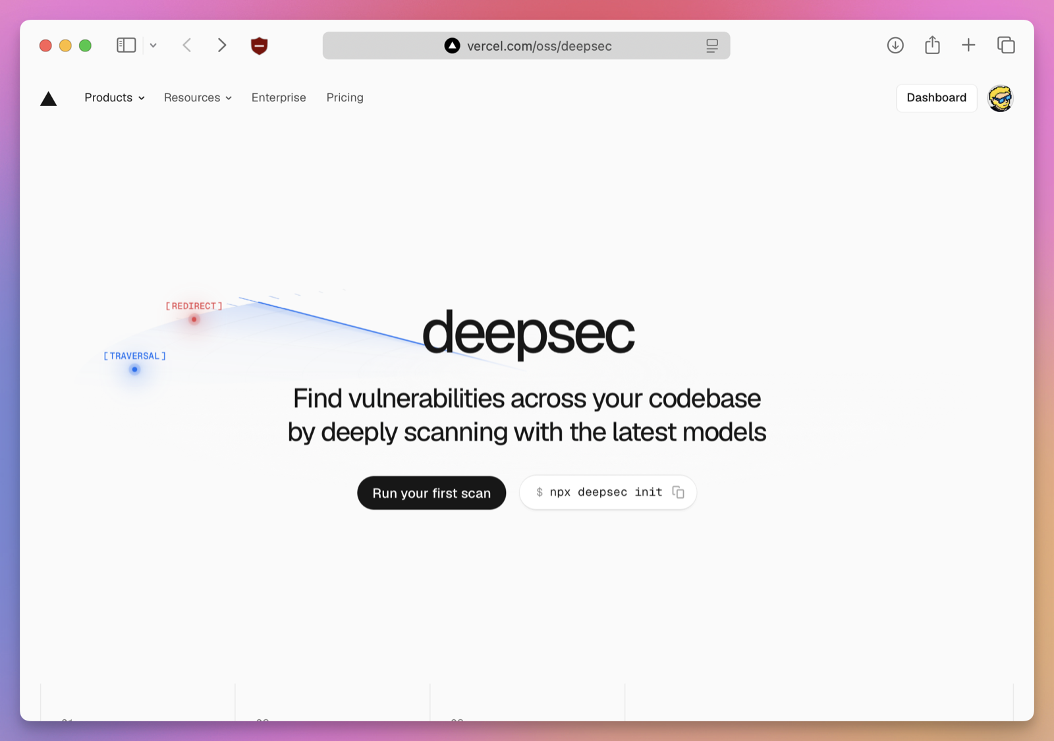Select the npx deepsec init text
This screenshot has height=741, width=1054.
click(606, 492)
